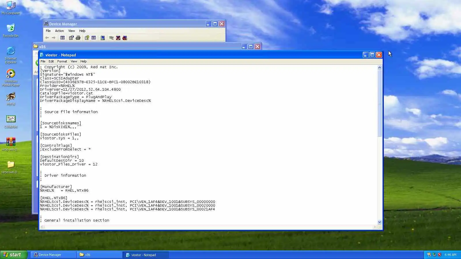461x259 pixels.
Task: Click the update driver icon in Device Manager
Action: point(111,38)
